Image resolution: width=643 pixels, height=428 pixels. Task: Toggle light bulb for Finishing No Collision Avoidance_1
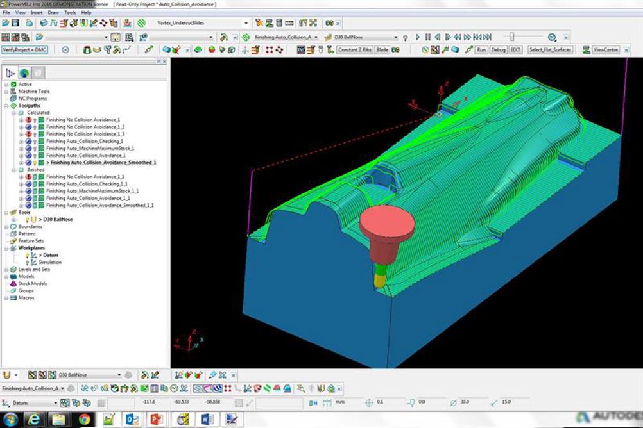(x=35, y=120)
